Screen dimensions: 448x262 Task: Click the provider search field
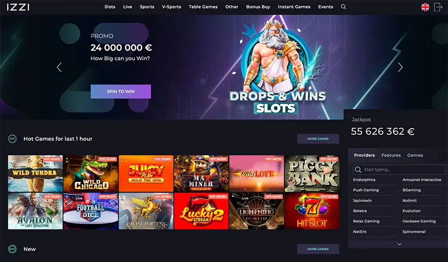[x=399, y=169]
